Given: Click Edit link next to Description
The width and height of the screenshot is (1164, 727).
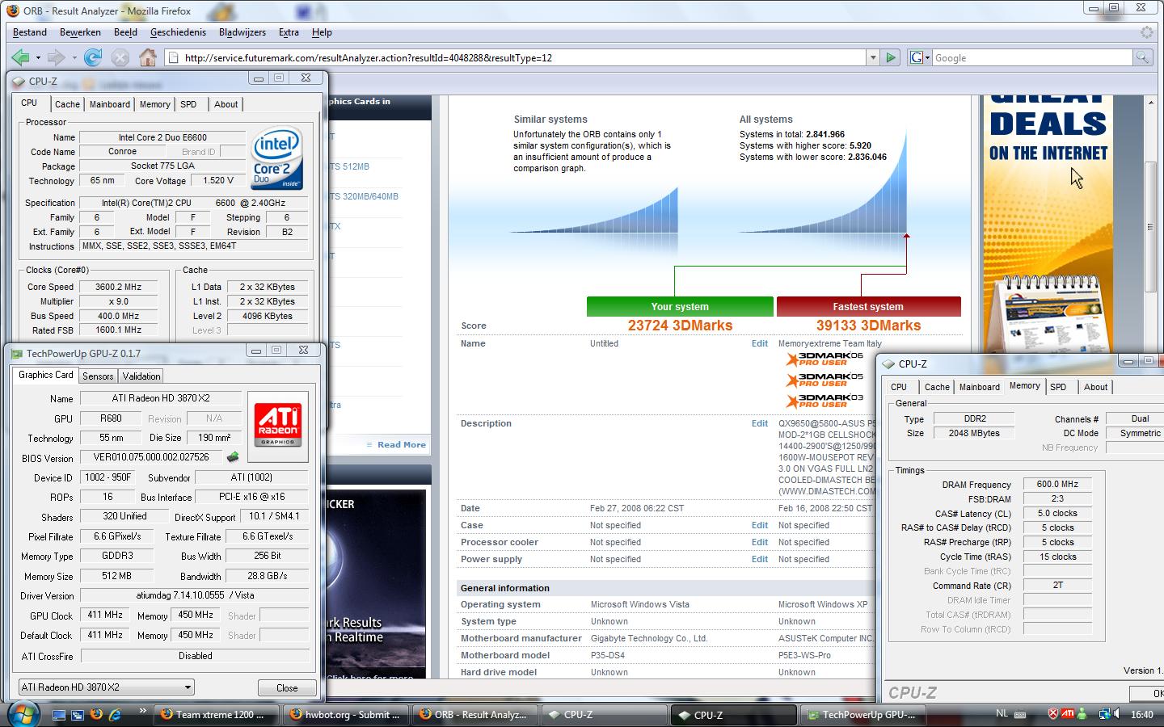Looking at the screenshot, I should (760, 423).
